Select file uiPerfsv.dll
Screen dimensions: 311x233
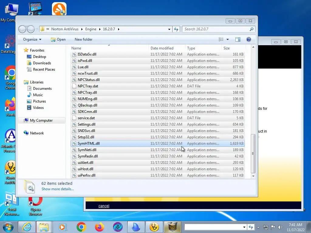coord(158,175)
